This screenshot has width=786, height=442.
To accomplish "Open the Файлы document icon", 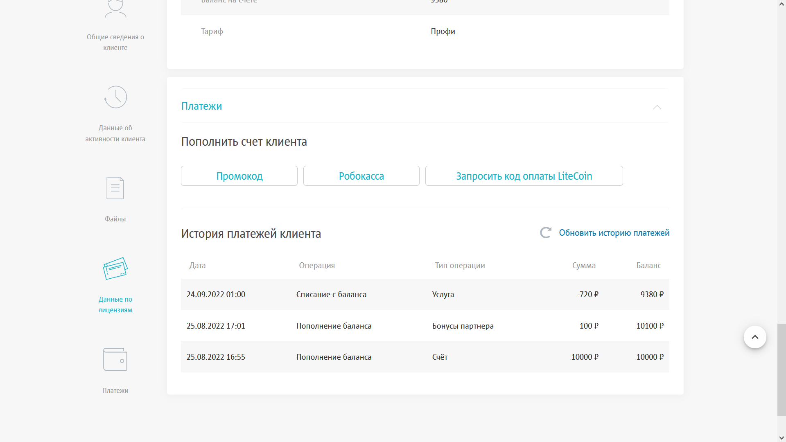I will 115,188.
